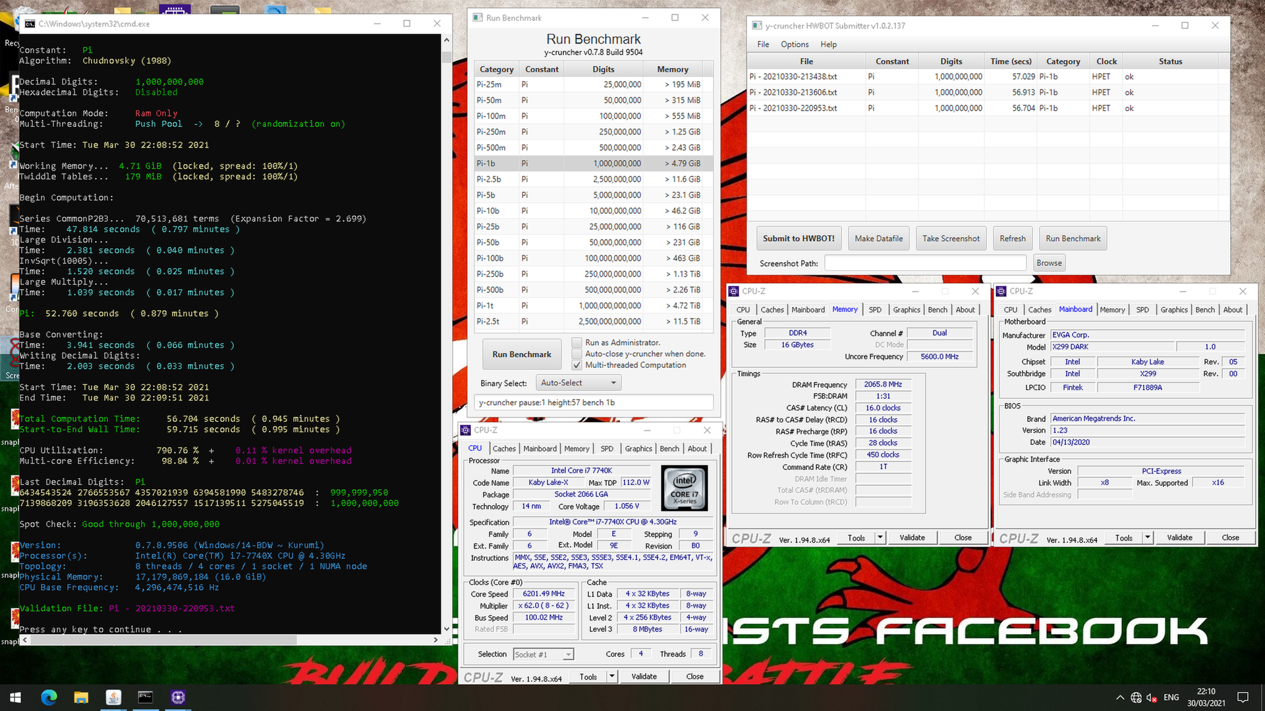Select Pi-2.5b row in benchmark list
This screenshot has height=711, width=1265.
click(x=594, y=179)
